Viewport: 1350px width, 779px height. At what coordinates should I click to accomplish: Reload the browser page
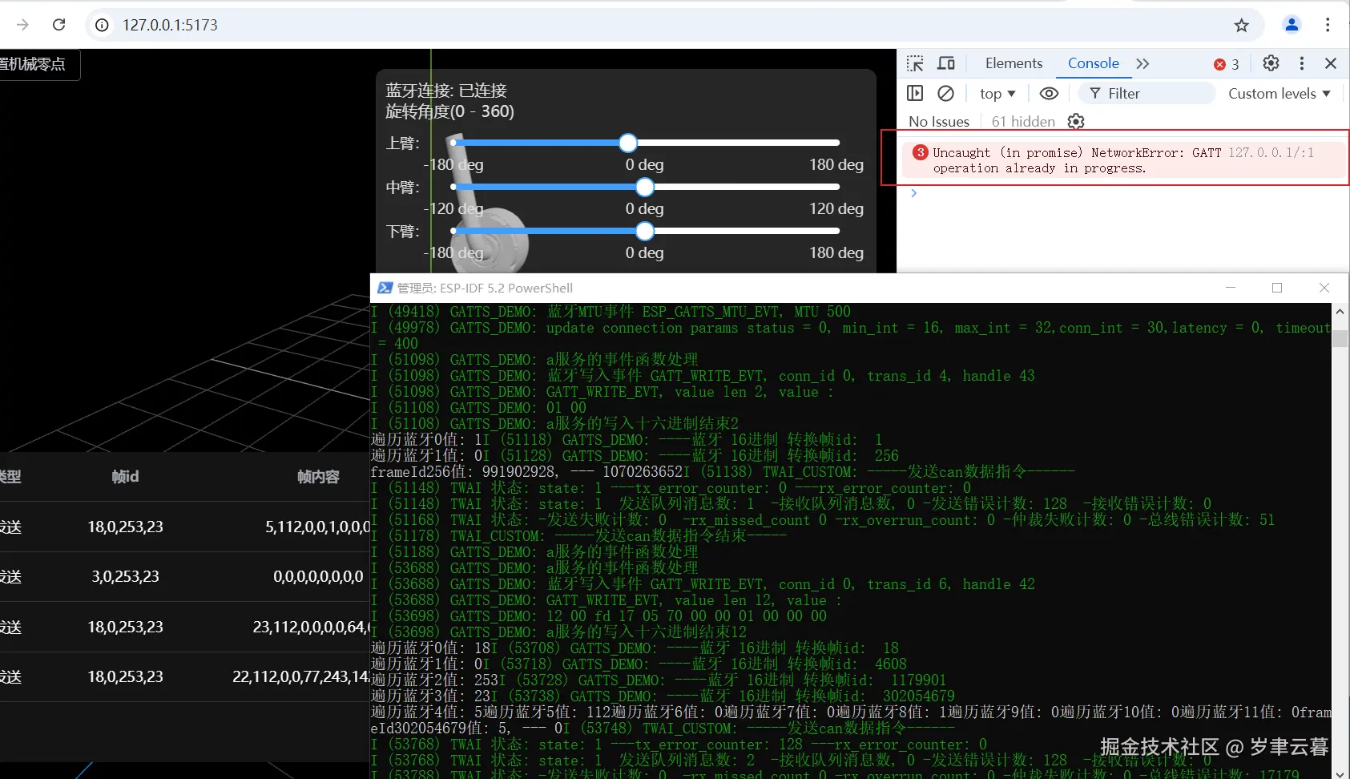tap(58, 25)
